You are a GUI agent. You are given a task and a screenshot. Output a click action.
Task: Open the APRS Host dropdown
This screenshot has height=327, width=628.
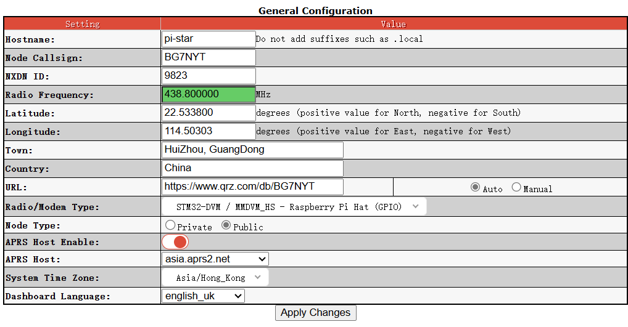(215, 259)
